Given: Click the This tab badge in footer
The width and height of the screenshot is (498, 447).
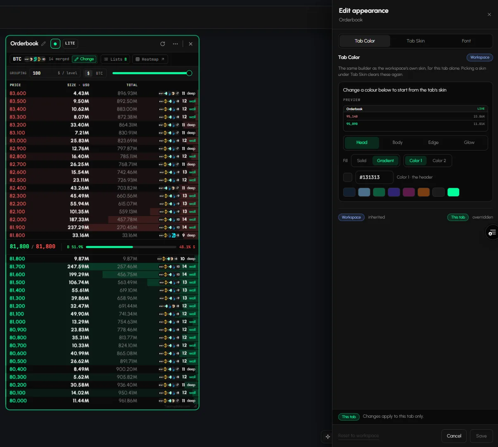Looking at the screenshot, I should tap(349, 417).
